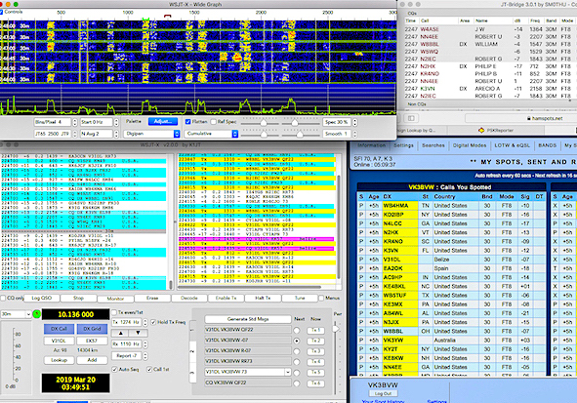
Task: Toggle the Controls checkbox in Wide Graph
Action: tap(2, 12)
